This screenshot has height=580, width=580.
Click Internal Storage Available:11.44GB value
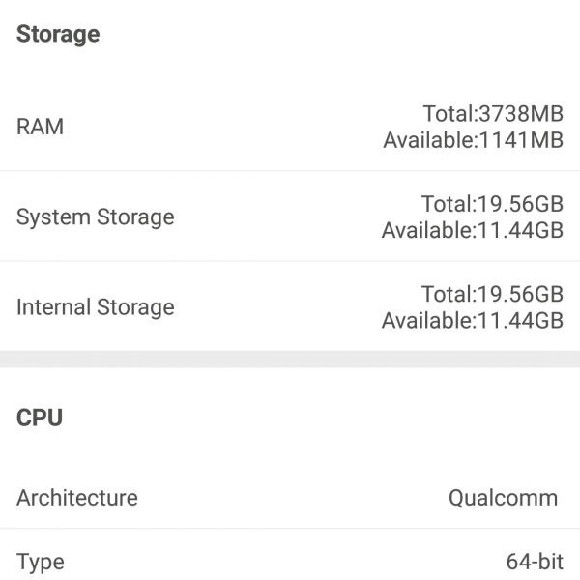(x=472, y=321)
